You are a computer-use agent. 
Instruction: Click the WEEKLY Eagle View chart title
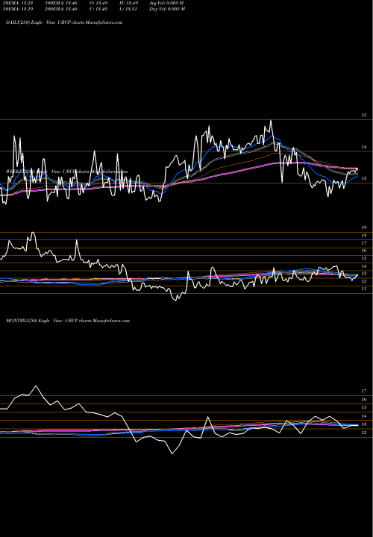click(x=67, y=172)
